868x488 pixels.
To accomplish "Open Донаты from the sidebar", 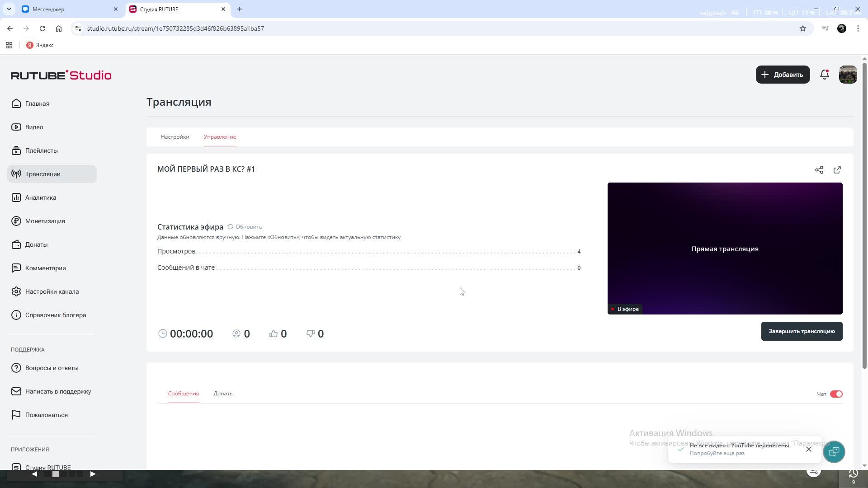I will pos(36,244).
